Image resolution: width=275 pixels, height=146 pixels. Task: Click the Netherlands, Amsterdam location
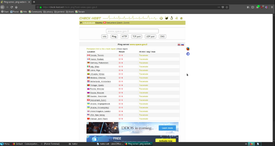(100, 82)
